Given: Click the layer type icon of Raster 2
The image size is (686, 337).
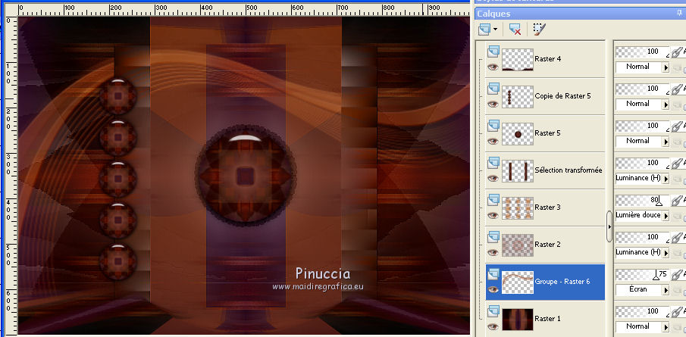Looking at the screenshot, I should tap(493, 237).
